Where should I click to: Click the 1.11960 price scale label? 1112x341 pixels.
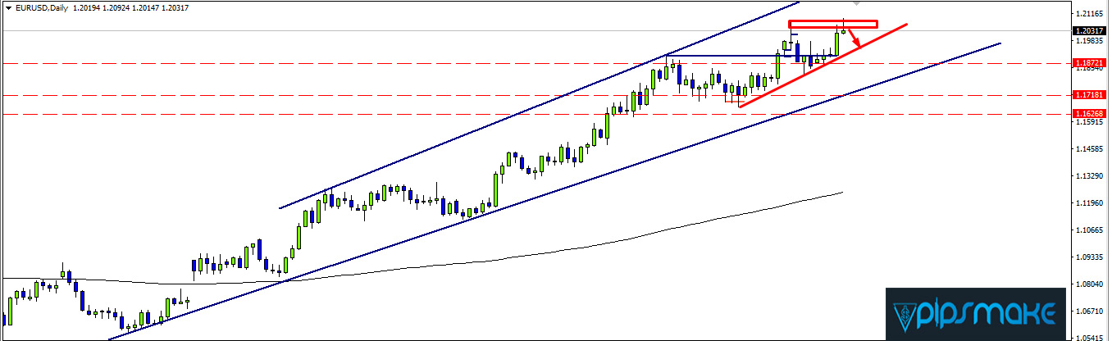click(x=1090, y=203)
